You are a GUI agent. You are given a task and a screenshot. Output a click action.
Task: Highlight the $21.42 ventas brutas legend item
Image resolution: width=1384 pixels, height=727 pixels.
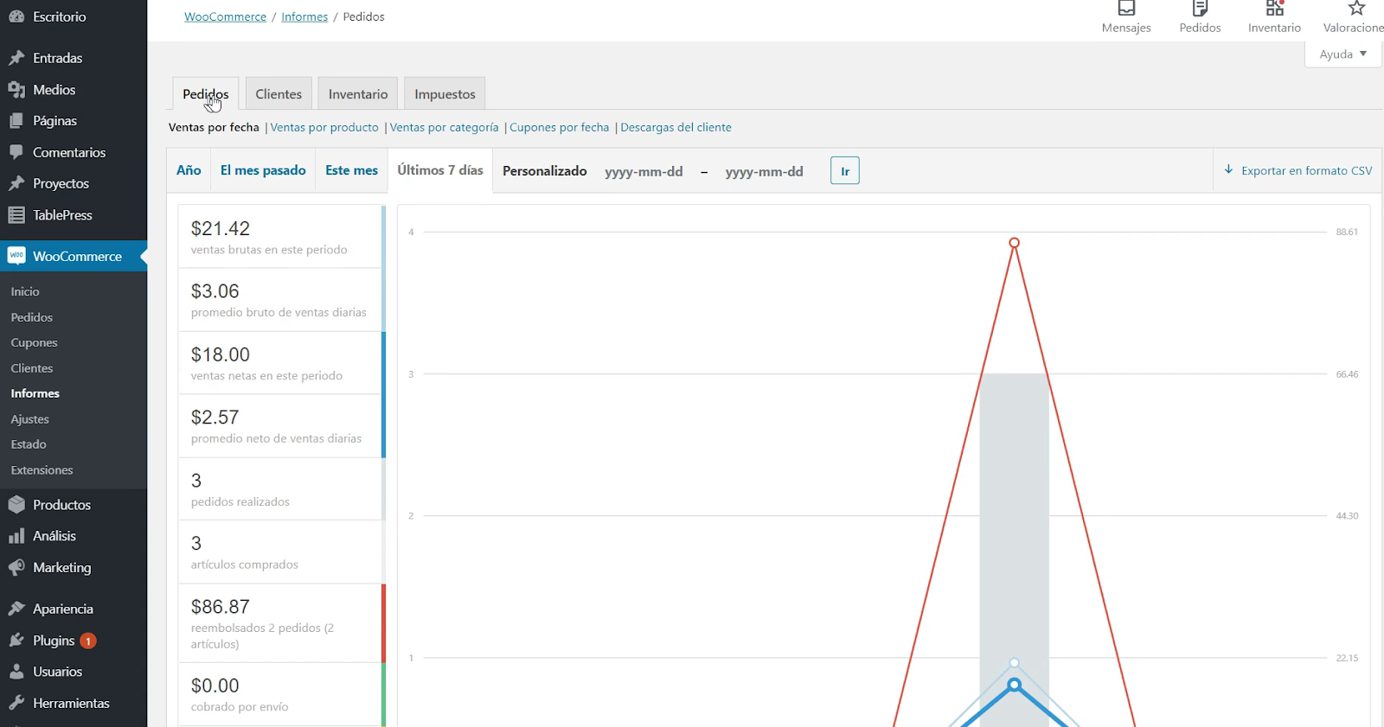[282, 237]
